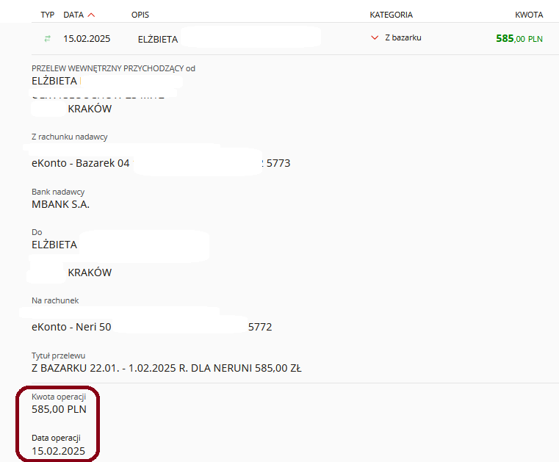Click the green transfer type arrows icon
The image size is (559, 462).
(48, 38)
